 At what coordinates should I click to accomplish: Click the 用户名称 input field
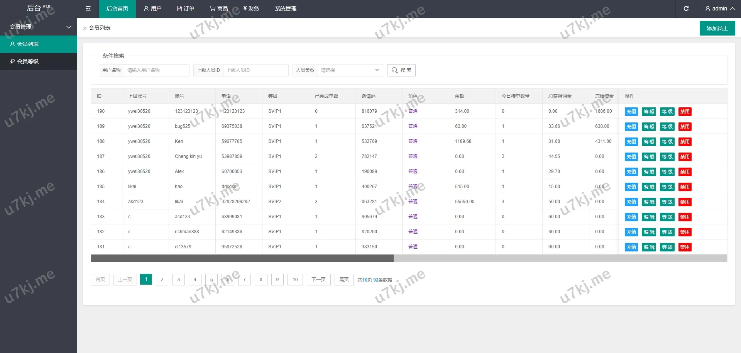coord(156,70)
